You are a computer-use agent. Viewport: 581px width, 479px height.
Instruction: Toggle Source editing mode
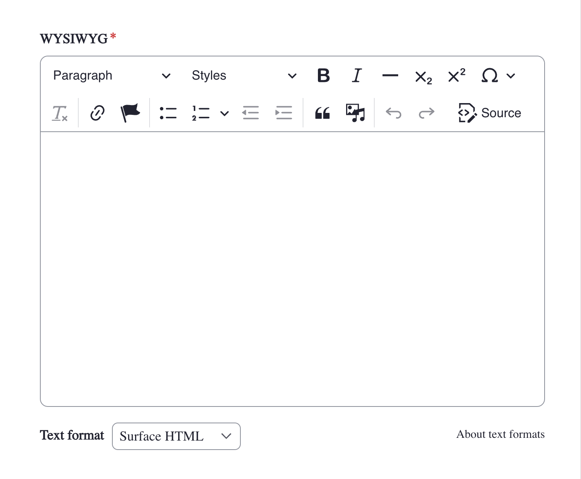(x=489, y=113)
